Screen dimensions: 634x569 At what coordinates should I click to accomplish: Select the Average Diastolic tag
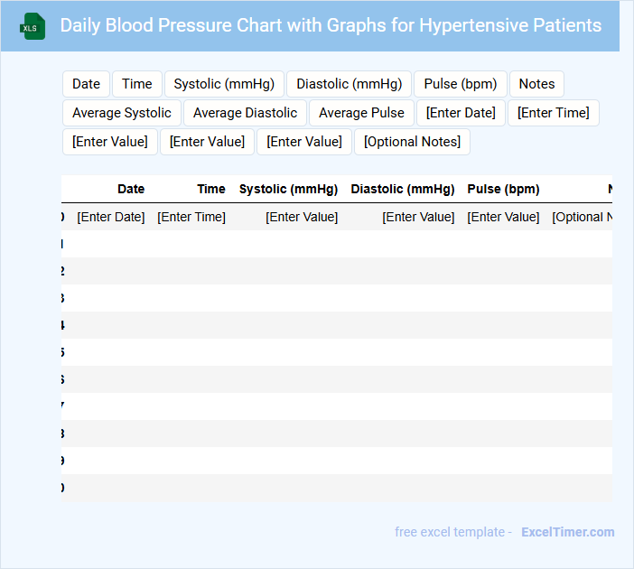pyautogui.click(x=245, y=113)
